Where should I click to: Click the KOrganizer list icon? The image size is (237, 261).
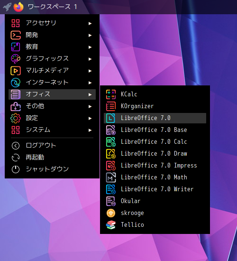(x=111, y=106)
